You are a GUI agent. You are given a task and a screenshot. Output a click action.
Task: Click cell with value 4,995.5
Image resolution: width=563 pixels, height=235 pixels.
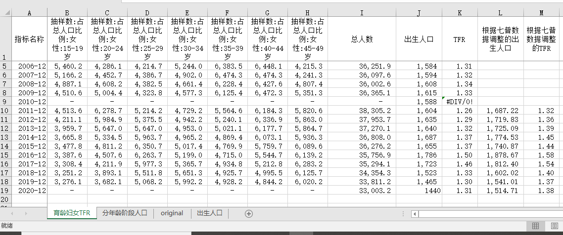point(268,173)
